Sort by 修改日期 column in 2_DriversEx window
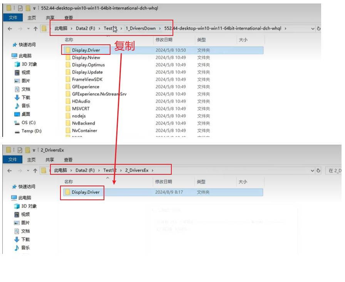The width and height of the screenshot is (345, 282). tap(165, 182)
